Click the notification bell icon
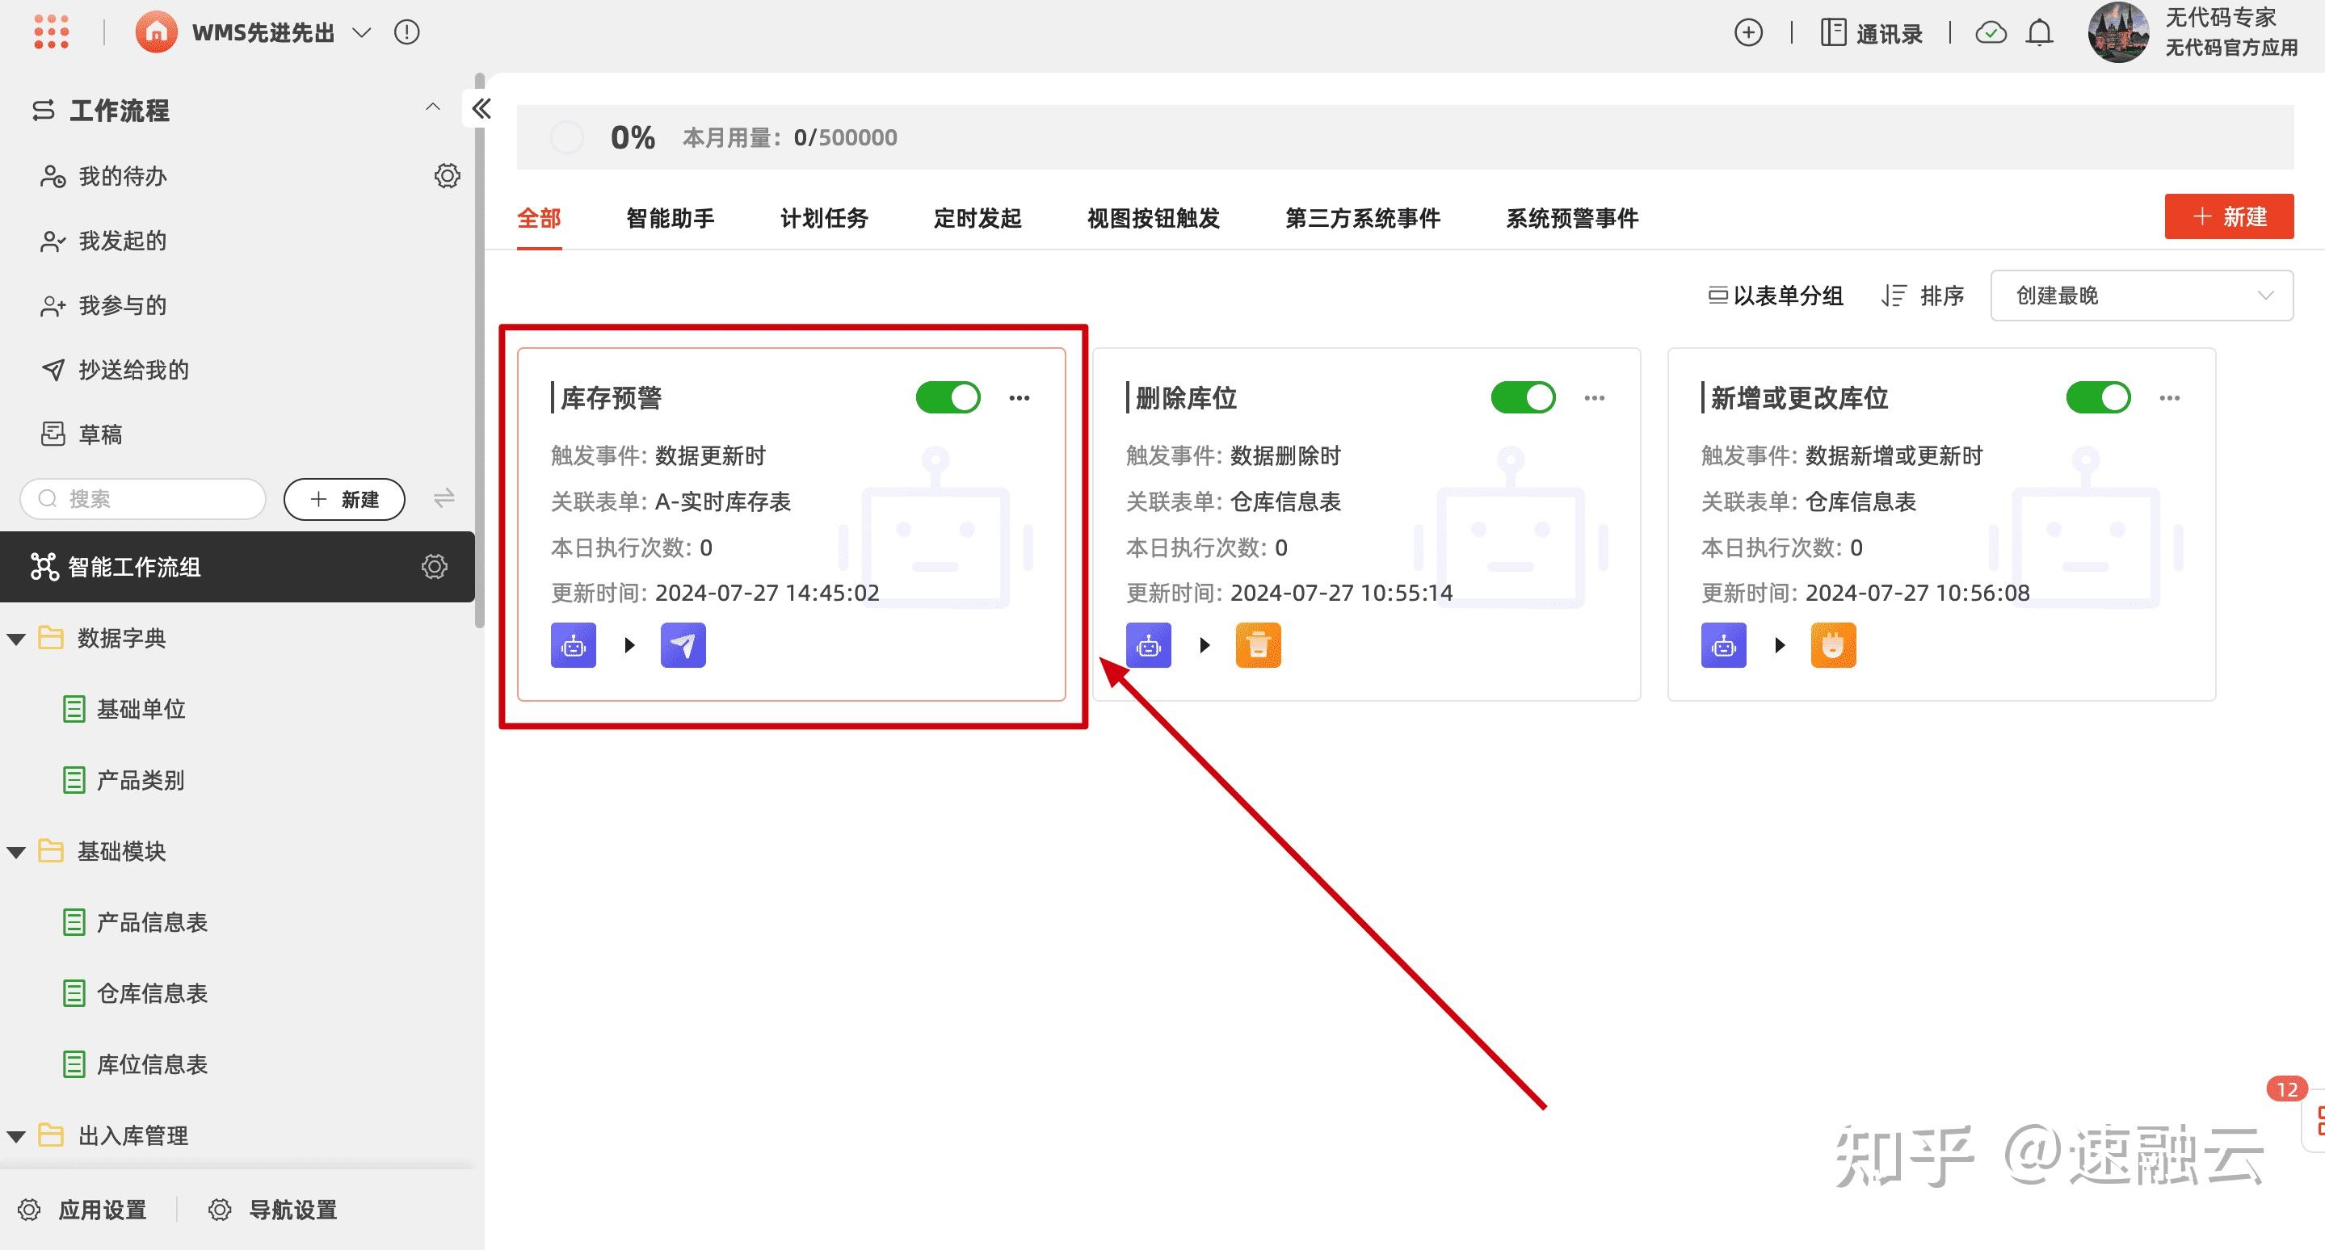 tap(2040, 32)
